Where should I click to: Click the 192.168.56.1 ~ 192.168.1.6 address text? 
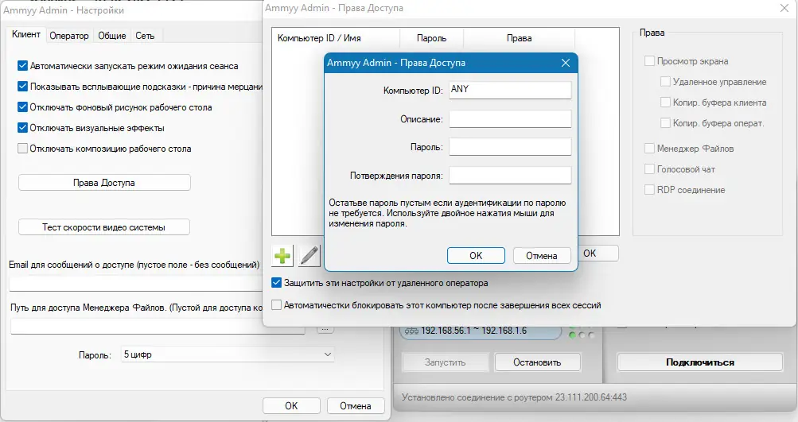[474, 331]
